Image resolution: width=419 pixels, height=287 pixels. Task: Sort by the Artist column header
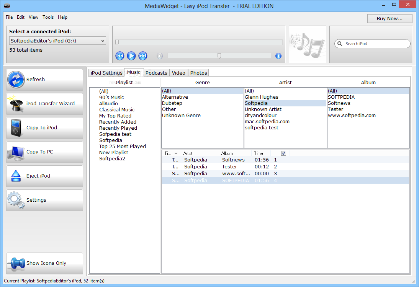200,153
